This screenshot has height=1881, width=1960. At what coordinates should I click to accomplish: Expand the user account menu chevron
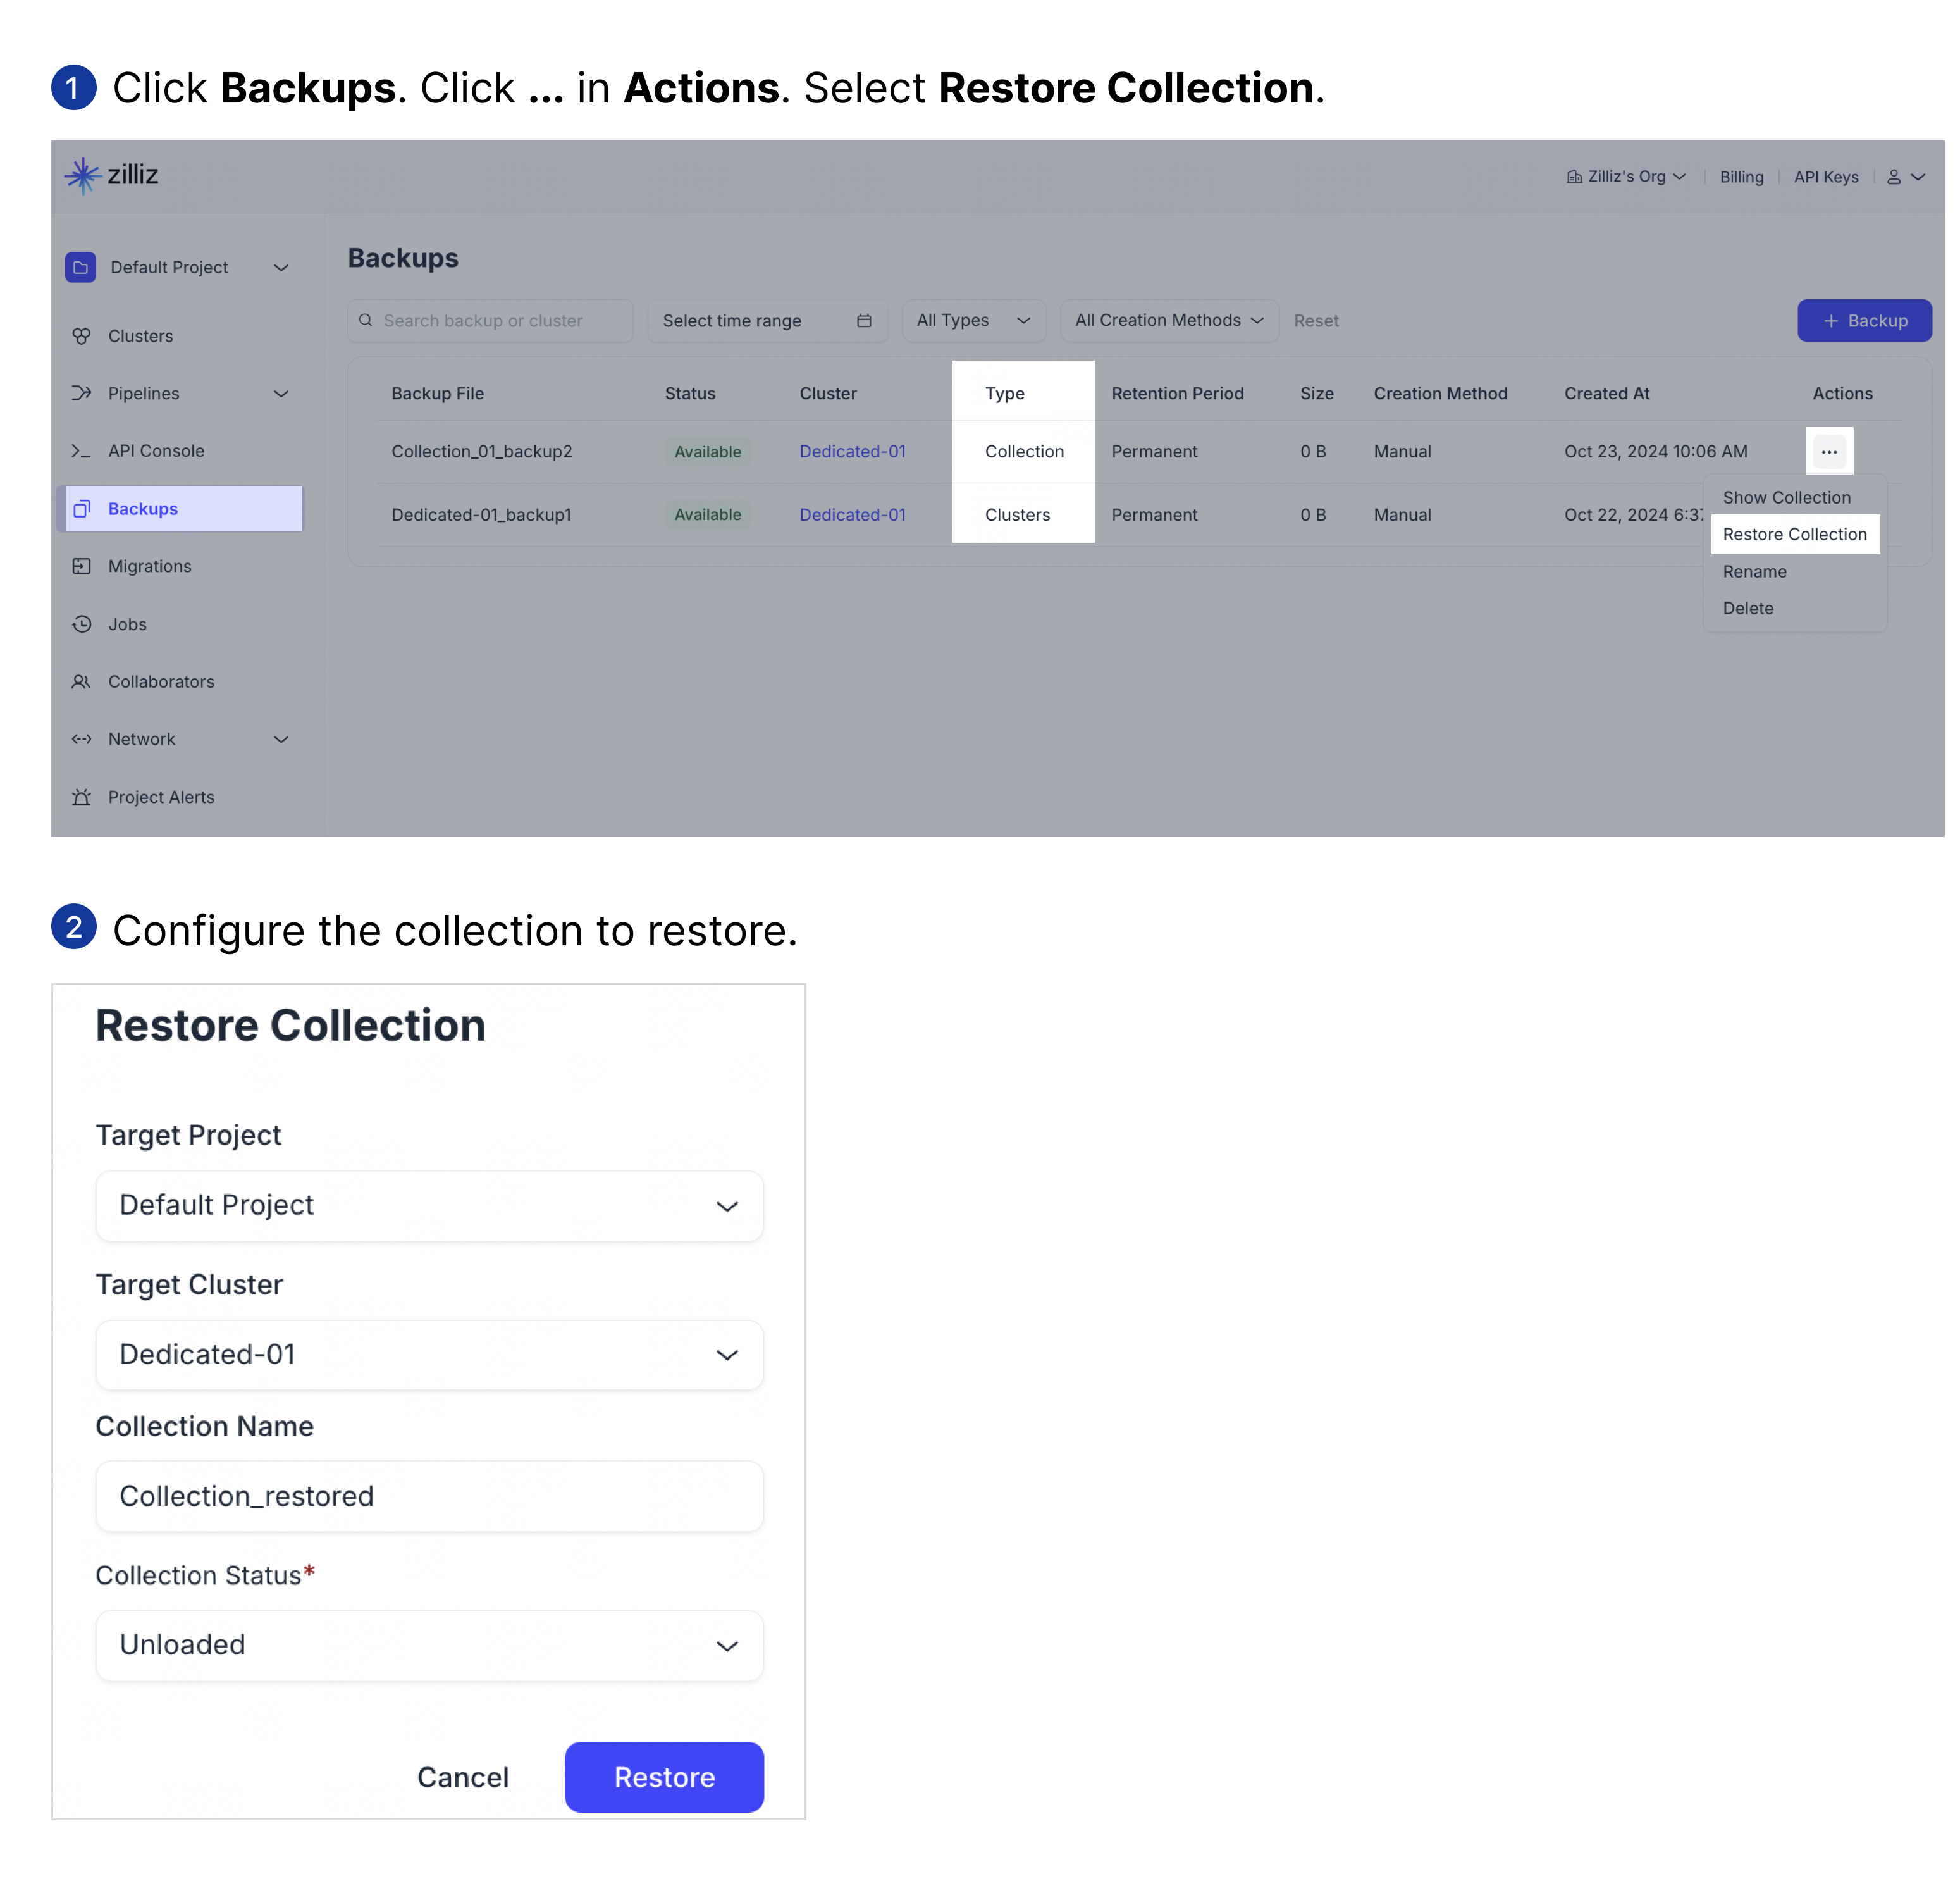(1917, 177)
